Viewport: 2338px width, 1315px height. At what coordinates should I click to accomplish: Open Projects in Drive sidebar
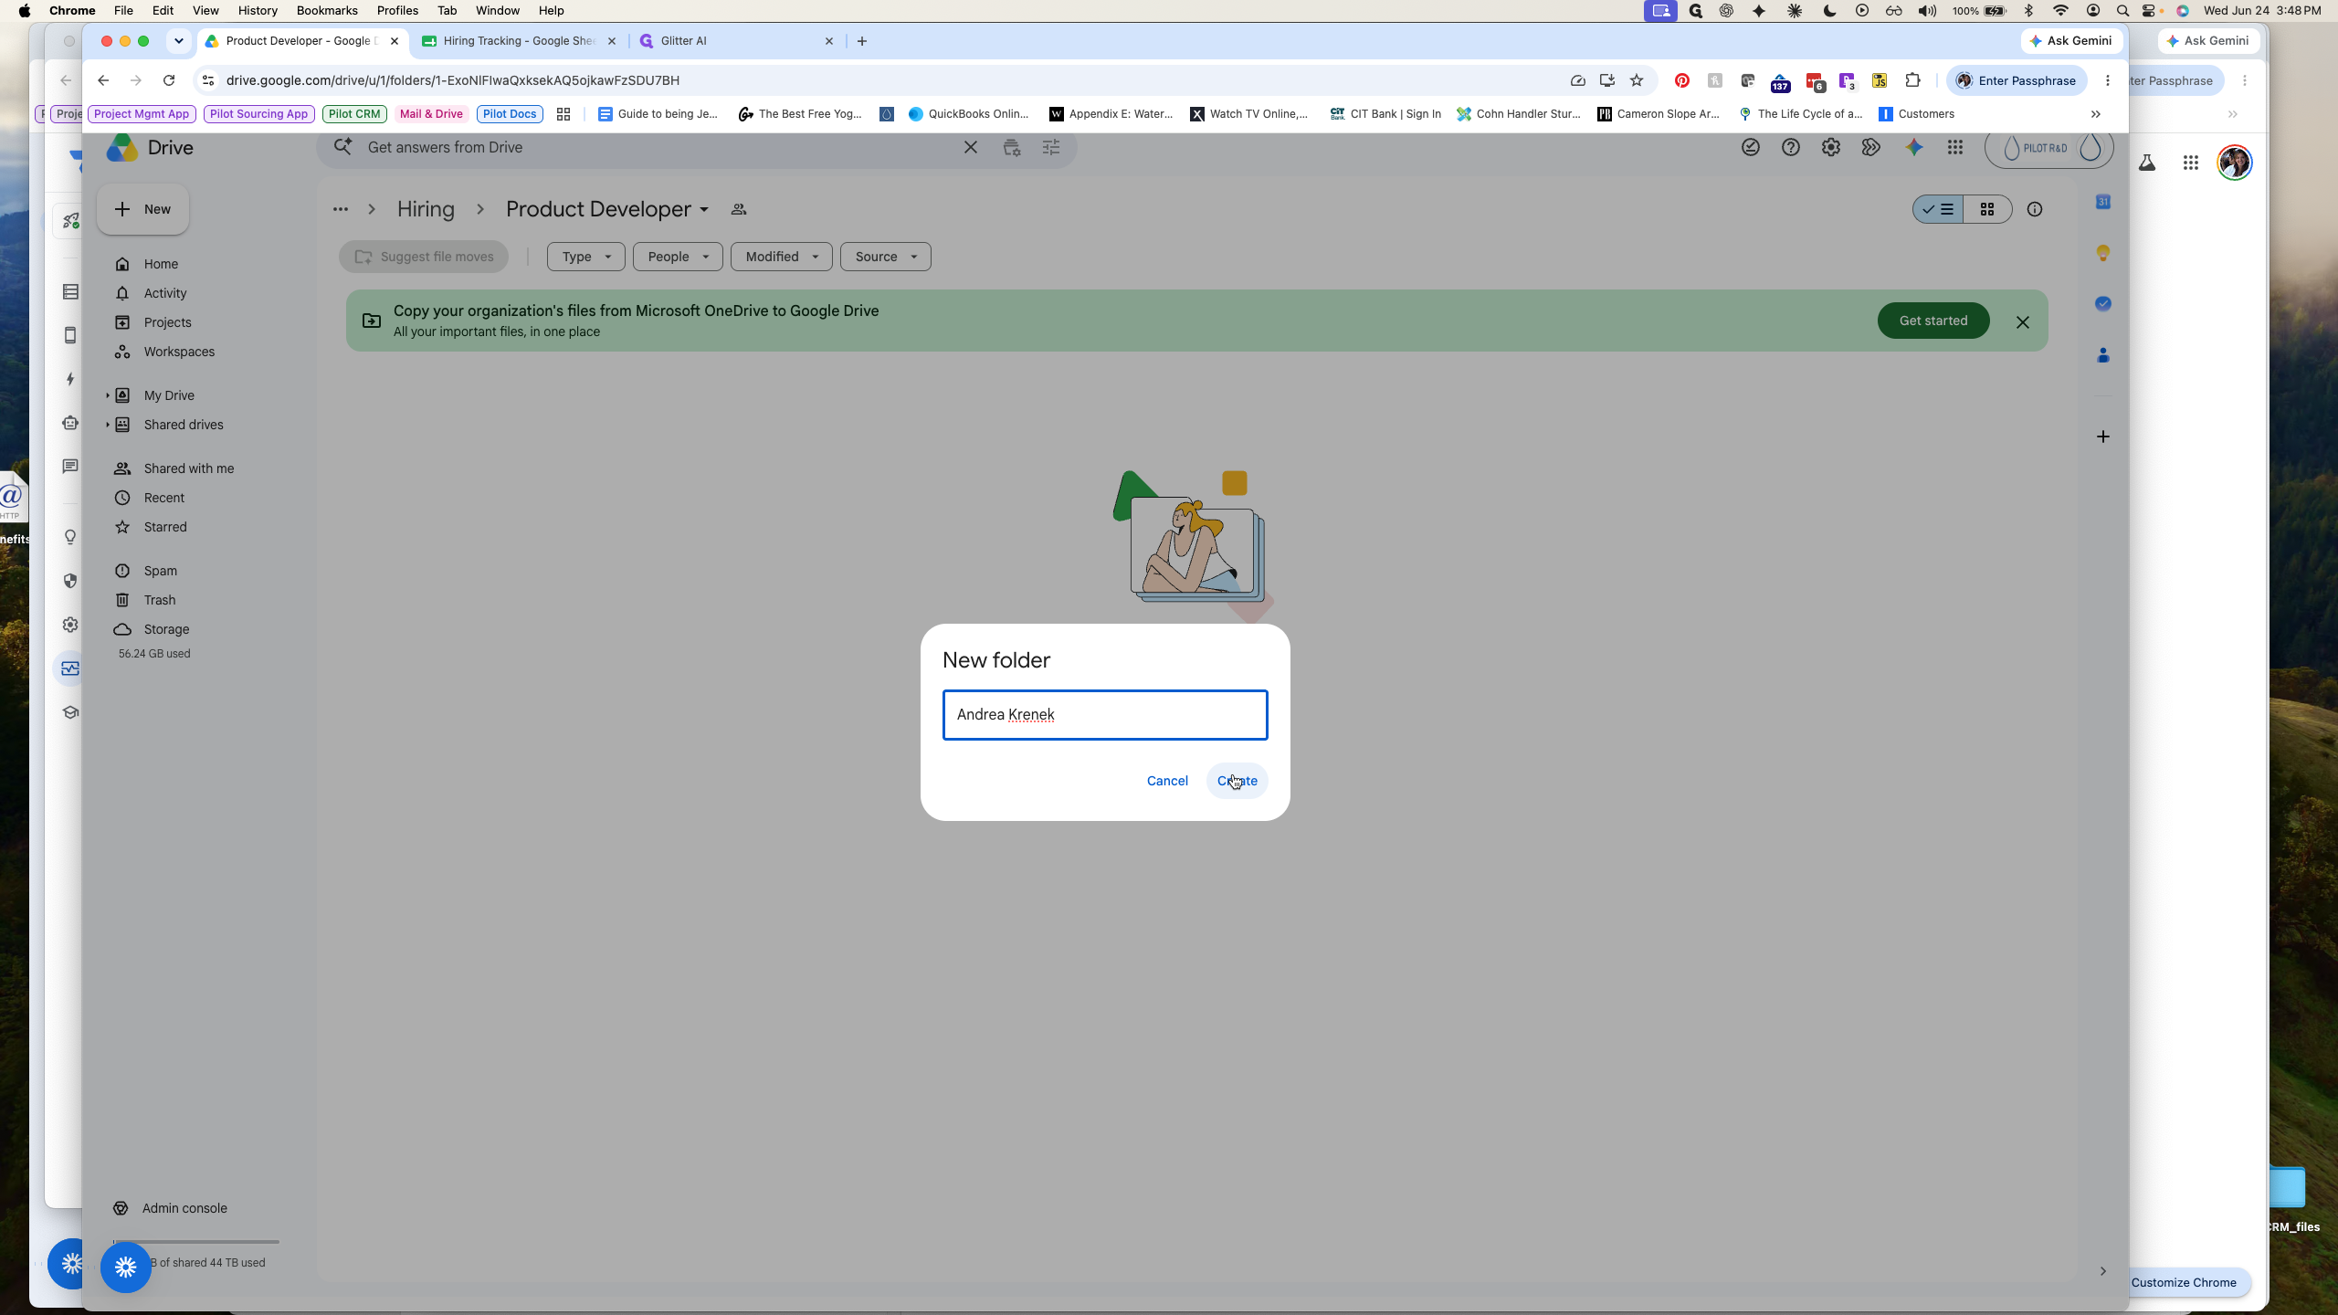pyautogui.click(x=168, y=322)
